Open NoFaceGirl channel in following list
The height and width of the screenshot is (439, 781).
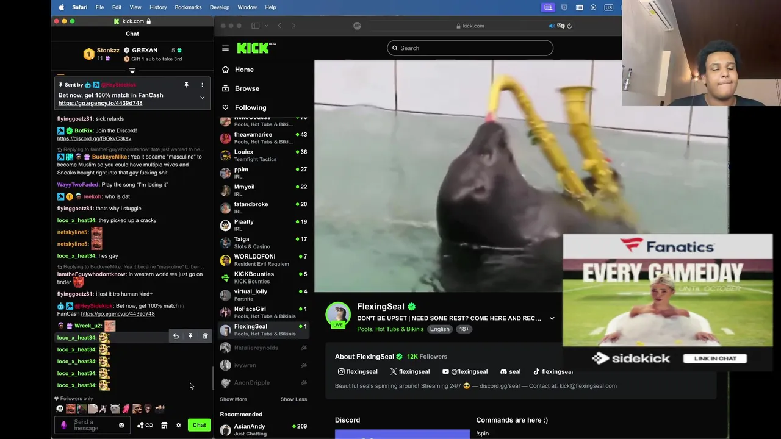coord(264,312)
